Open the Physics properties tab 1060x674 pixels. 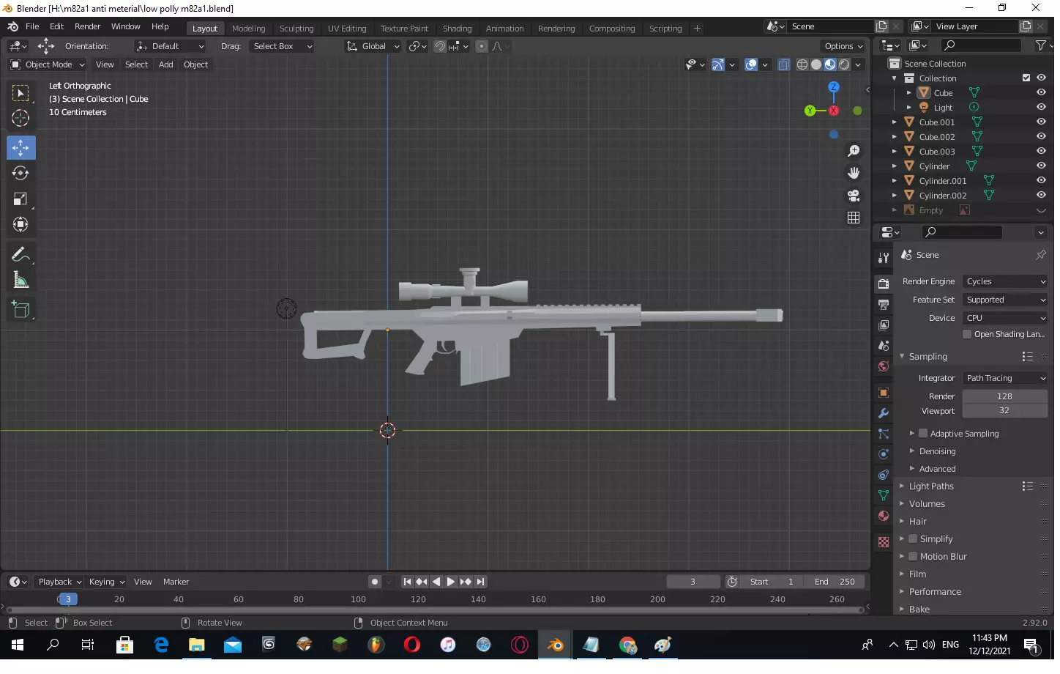click(884, 455)
